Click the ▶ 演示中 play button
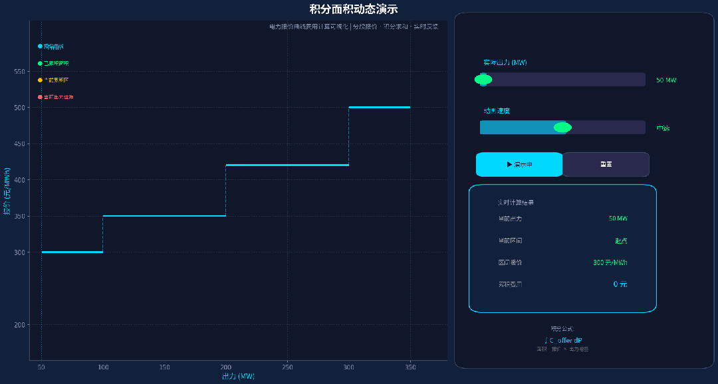Image resolution: width=718 pixels, height=384 pixels. tap(519, 164)
